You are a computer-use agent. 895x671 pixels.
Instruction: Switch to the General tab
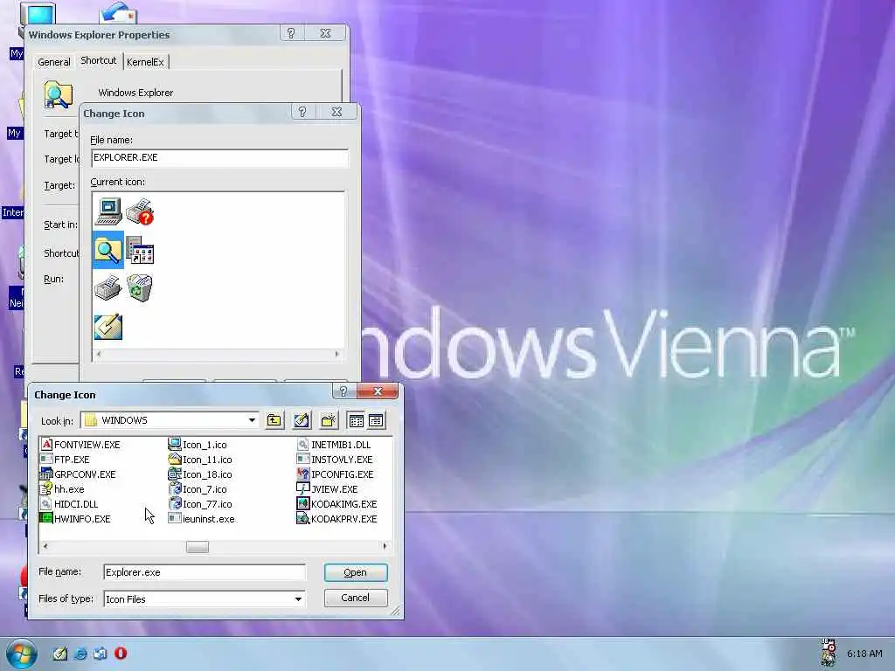[53, 62]
